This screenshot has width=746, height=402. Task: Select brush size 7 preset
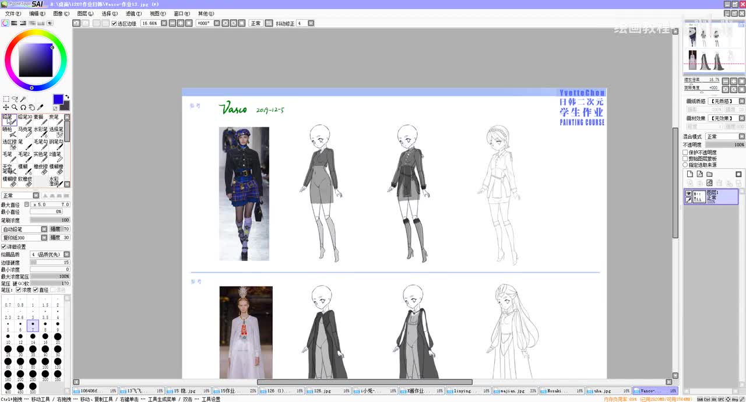(x=33, y=326)
